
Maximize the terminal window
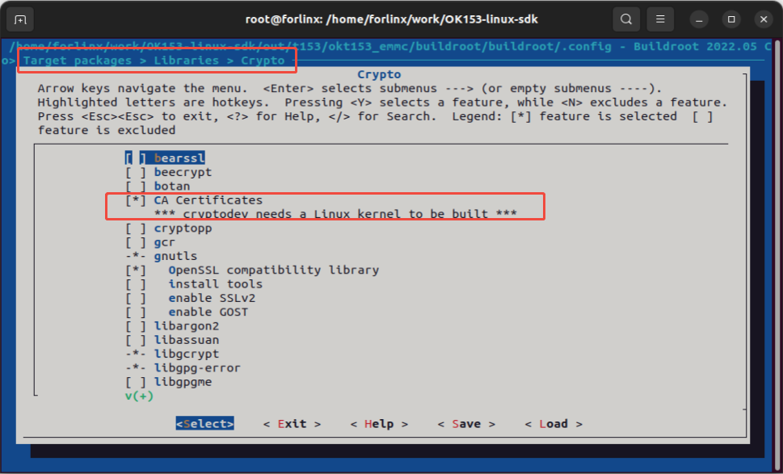click(x=730, y=19)
